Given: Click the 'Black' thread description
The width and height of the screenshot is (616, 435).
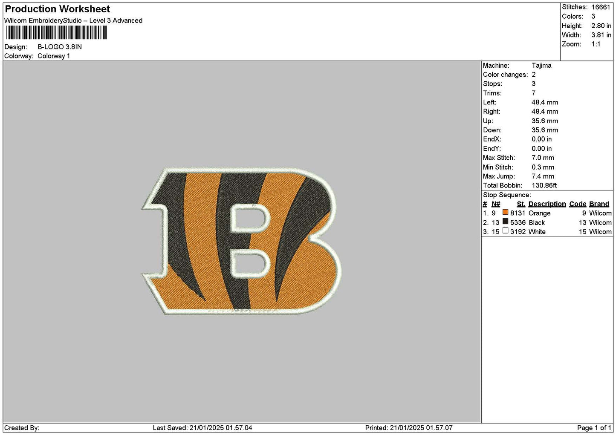Looking at the screenshot, I should 537,223.
